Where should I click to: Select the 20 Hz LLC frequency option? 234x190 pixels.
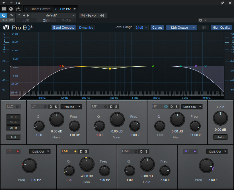(x=13, y=128)
